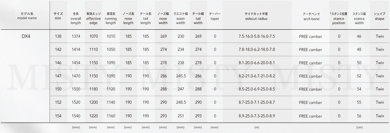Click stance width value 56
Image resolution: width=390 pixels, height=133 pixels.
[359, 116]
